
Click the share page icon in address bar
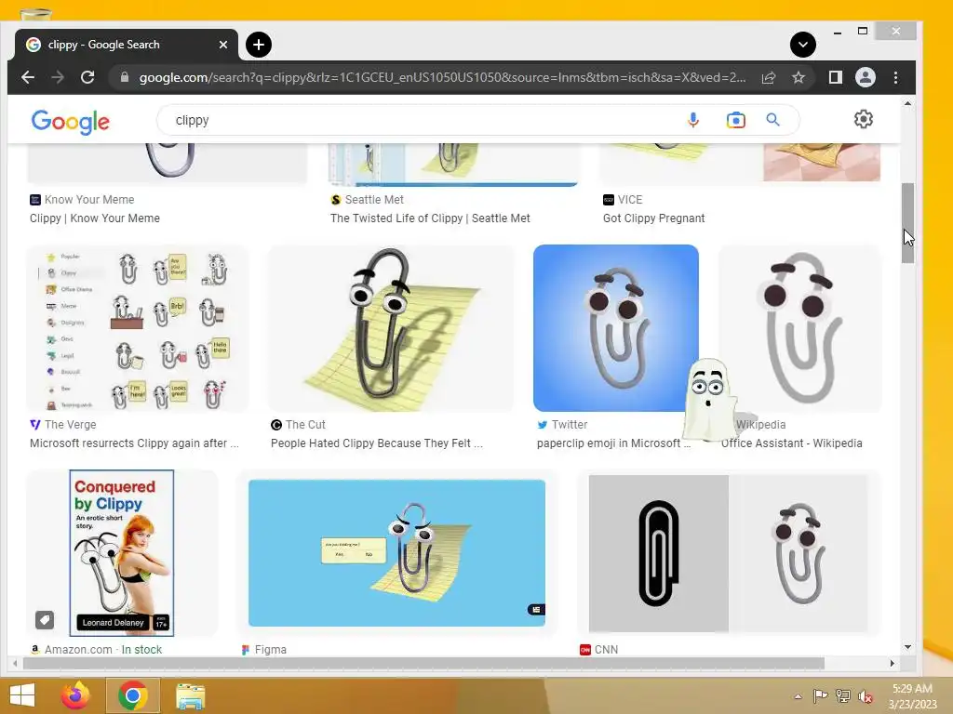pos(769,77)
